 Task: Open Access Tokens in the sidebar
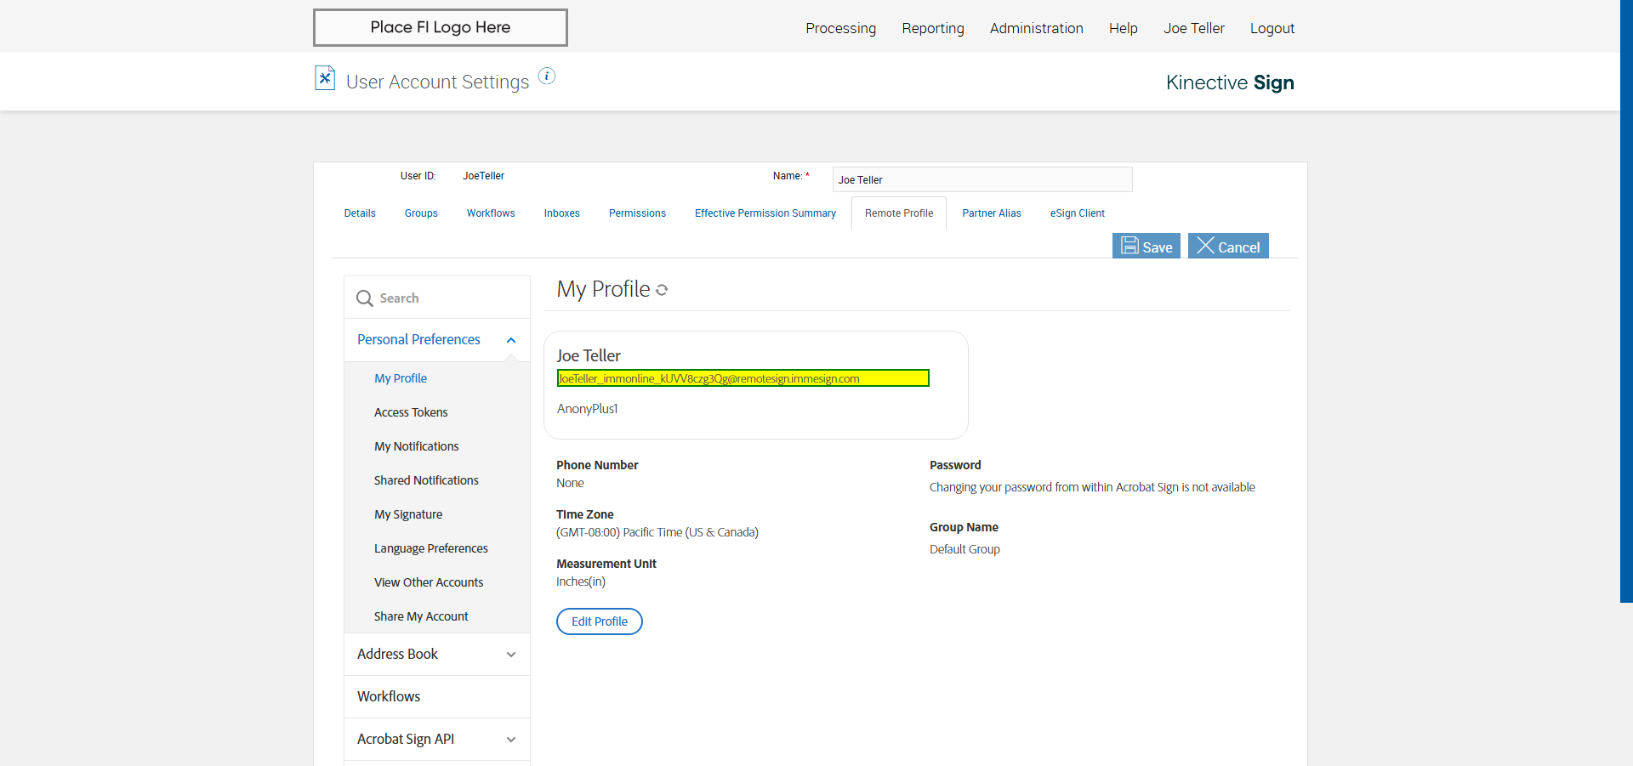click(x=411, y=412)
